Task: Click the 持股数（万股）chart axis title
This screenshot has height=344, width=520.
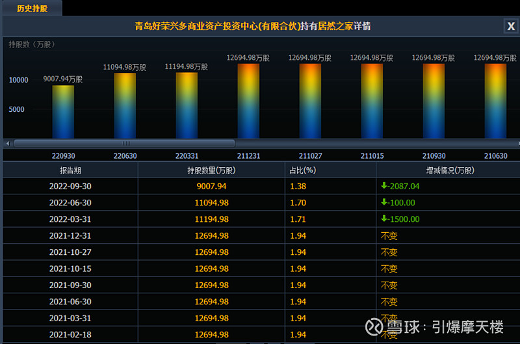Action: tap(32, 44)
